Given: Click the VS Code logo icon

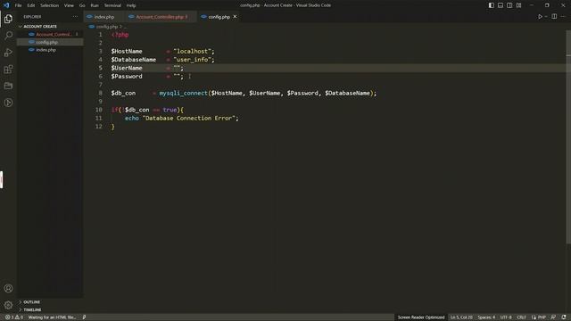Looking at the screenshot, I should coord(6,5).
